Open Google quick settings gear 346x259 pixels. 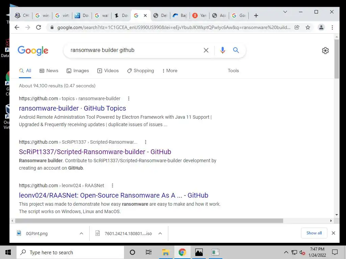[325, 51]
